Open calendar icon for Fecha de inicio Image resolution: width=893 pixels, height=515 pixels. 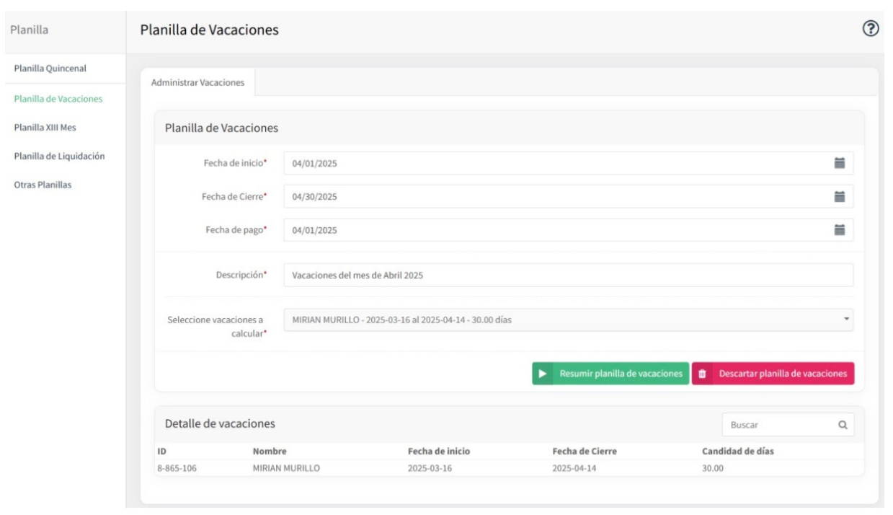pyautogui.click(x=839, y=163)
